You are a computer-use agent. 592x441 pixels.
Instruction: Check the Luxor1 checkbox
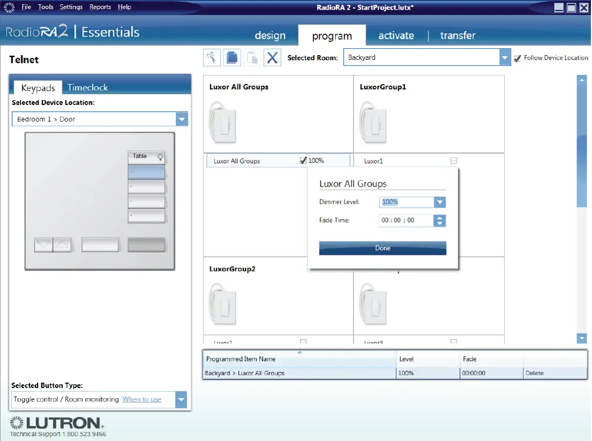click(x=454, y=161)
